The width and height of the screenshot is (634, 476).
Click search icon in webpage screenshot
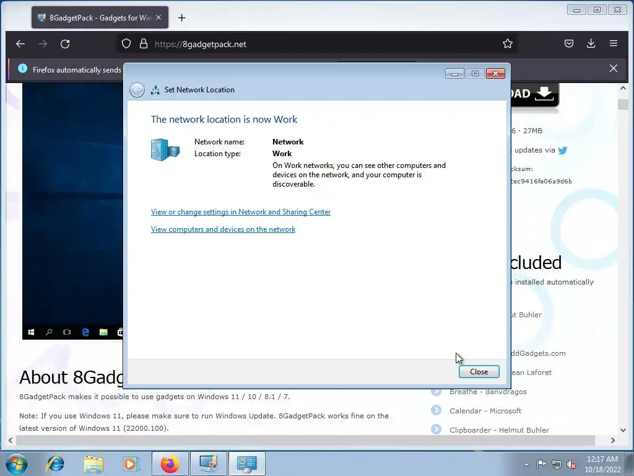click(x=49, y=332)
